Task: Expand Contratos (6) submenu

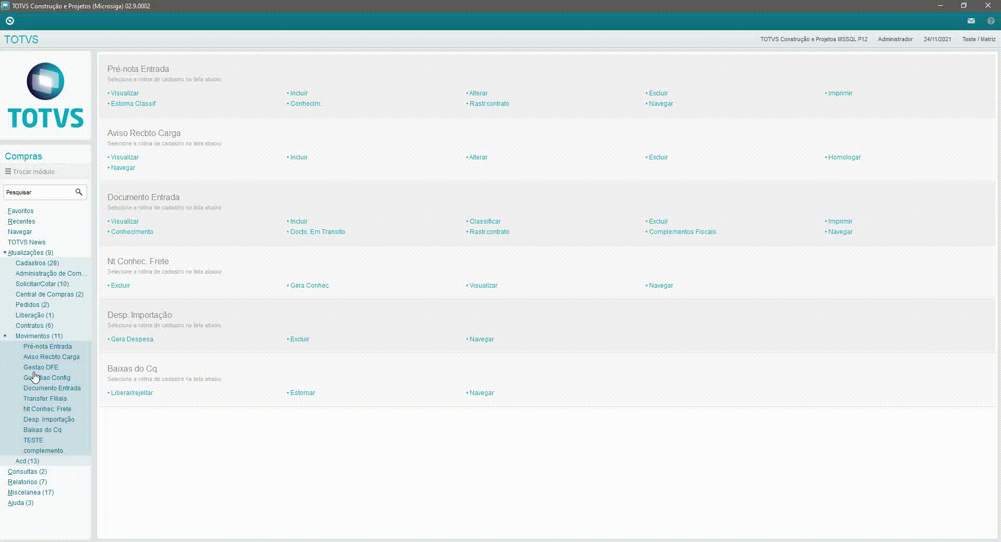Action: click(34, 326)
